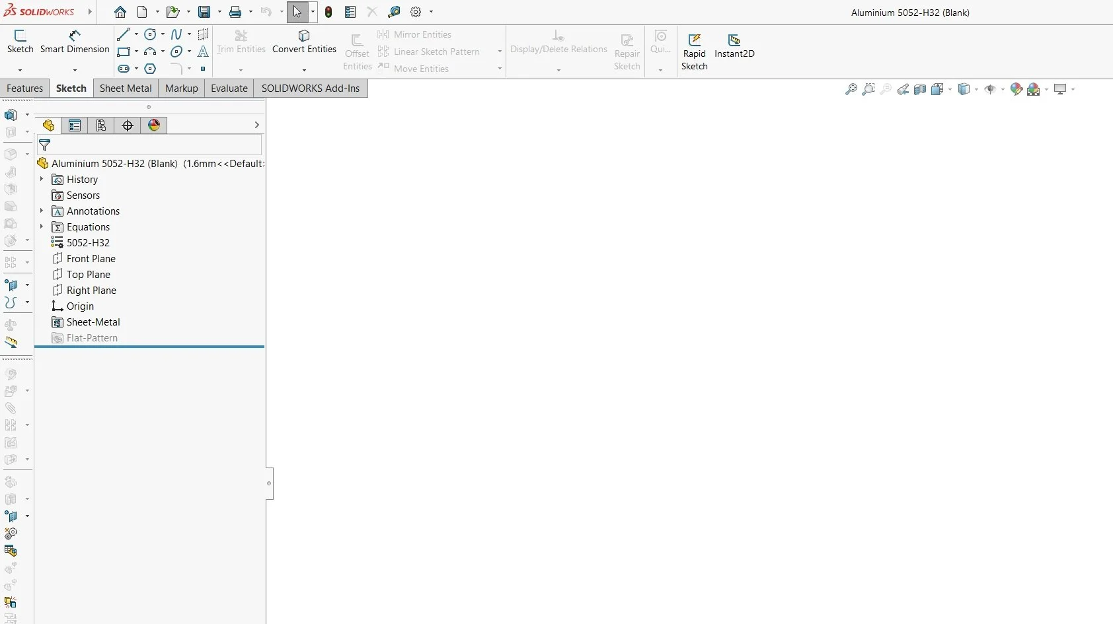Image resolution: width=1113 pixels, height=624 pixels.
Task: Activate the Line sketch tool
Action: point(124,34)
